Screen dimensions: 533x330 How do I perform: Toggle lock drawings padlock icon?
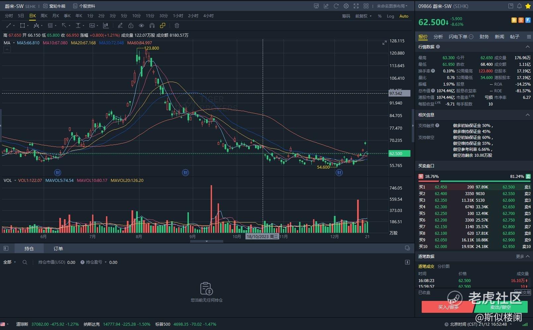[131, 25]
